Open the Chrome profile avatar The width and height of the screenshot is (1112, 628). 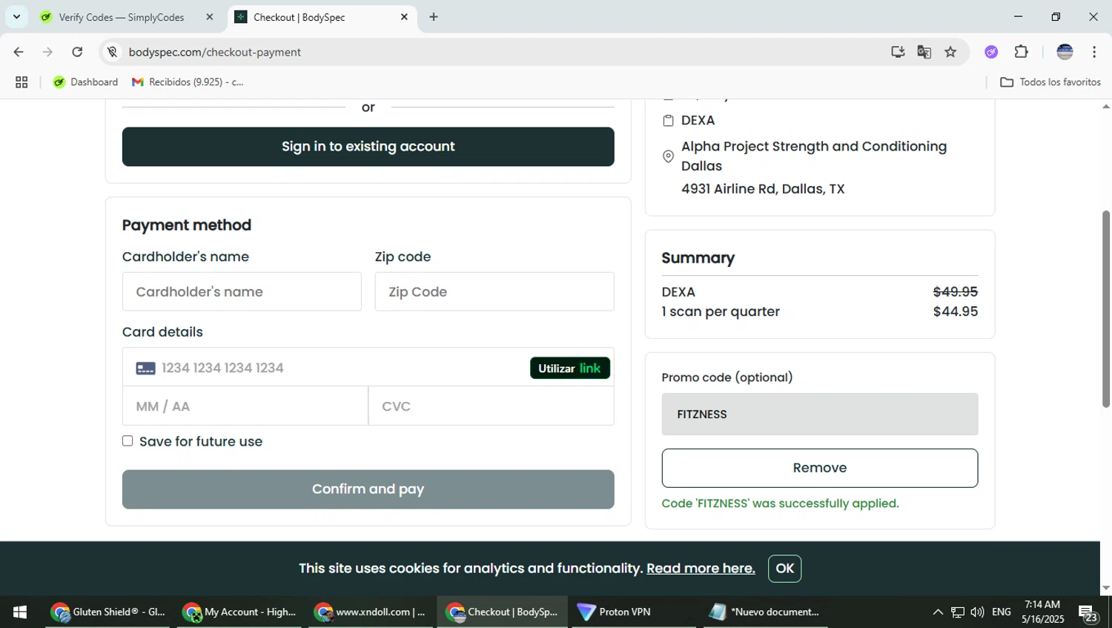point(1065,52)
